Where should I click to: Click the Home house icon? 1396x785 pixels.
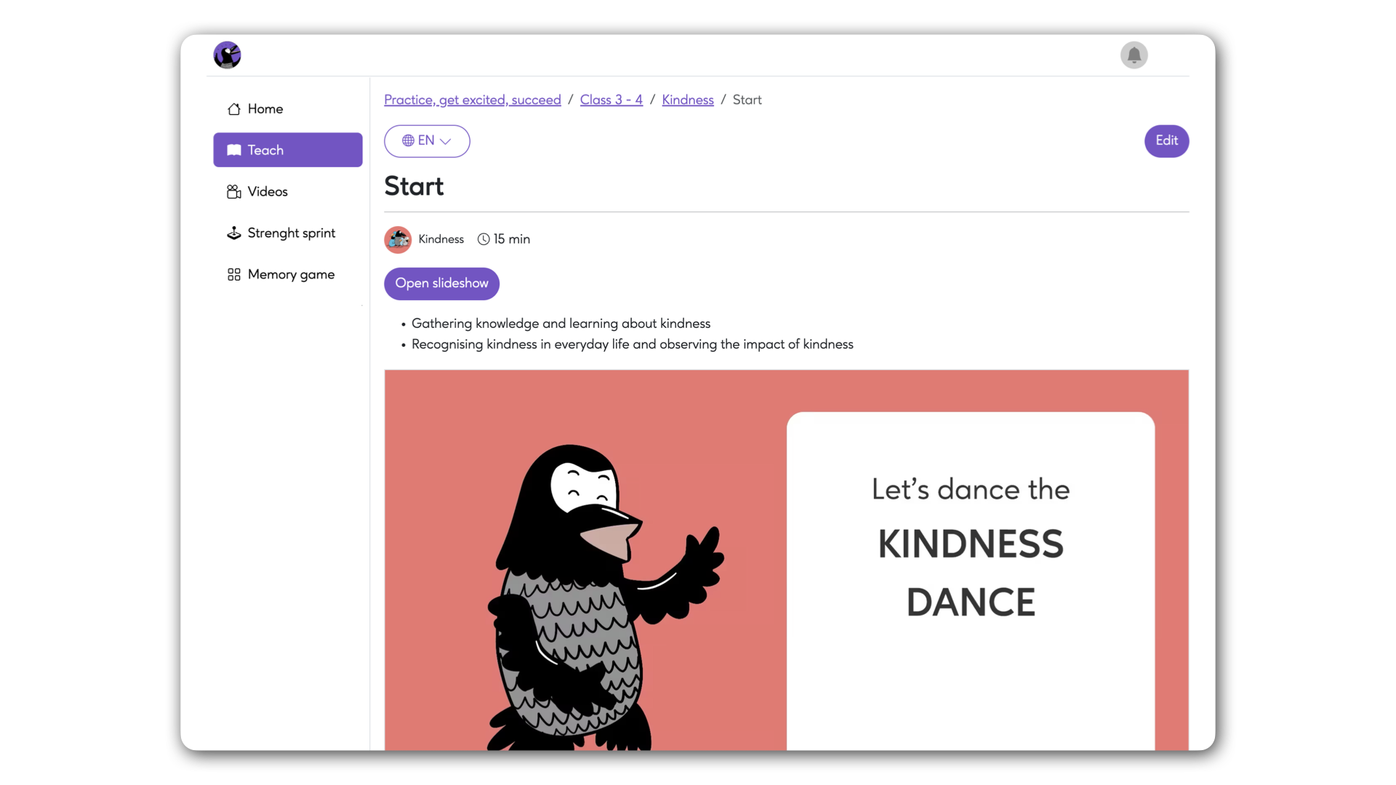(x=233, y=109)
